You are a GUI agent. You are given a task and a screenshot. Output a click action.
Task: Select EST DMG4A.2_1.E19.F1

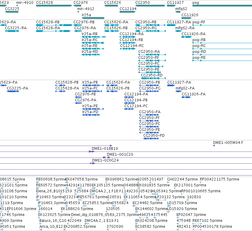click(x=102, y=221)
